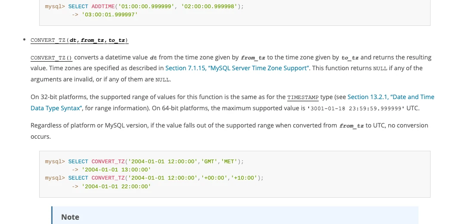This screenshot has width=465, height=224.
Task: Click the mysql> prompt of the ADDTIME query
Action: tap(55, 6)
